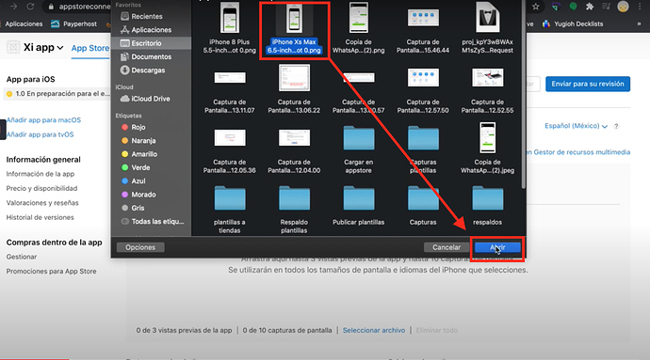Select 1.0 En preparación version entry

coord(58,93)
